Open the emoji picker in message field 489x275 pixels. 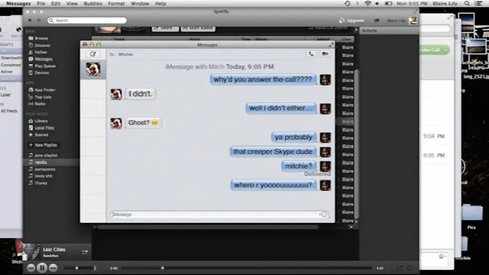[x=324, y=214]
